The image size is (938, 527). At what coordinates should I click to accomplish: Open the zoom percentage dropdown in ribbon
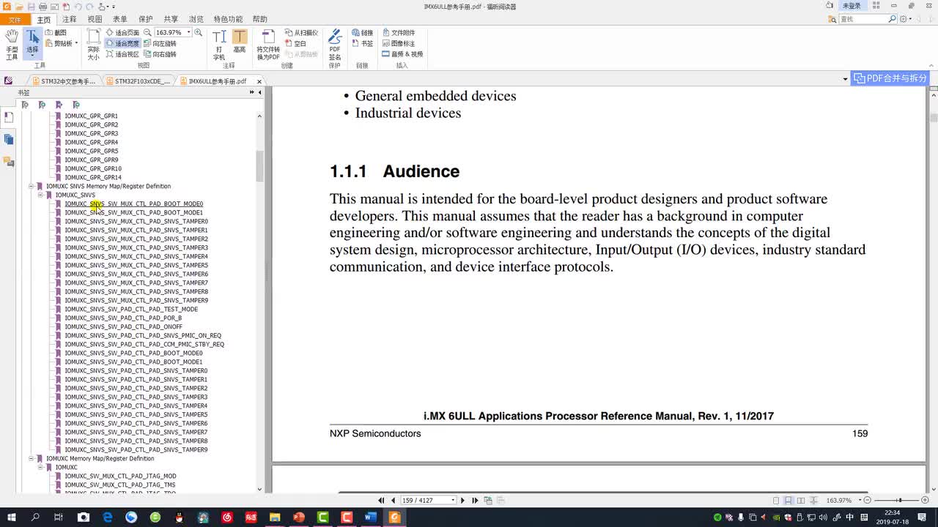click(188, 33)
